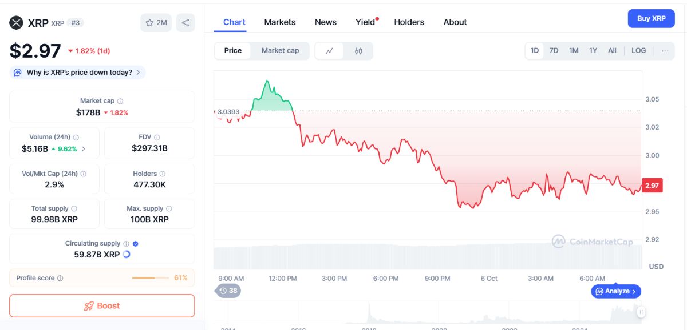Viewport: 687px width, 330px height.
Task: Toggle LOG scale on chart
Action: click(639, 51)
